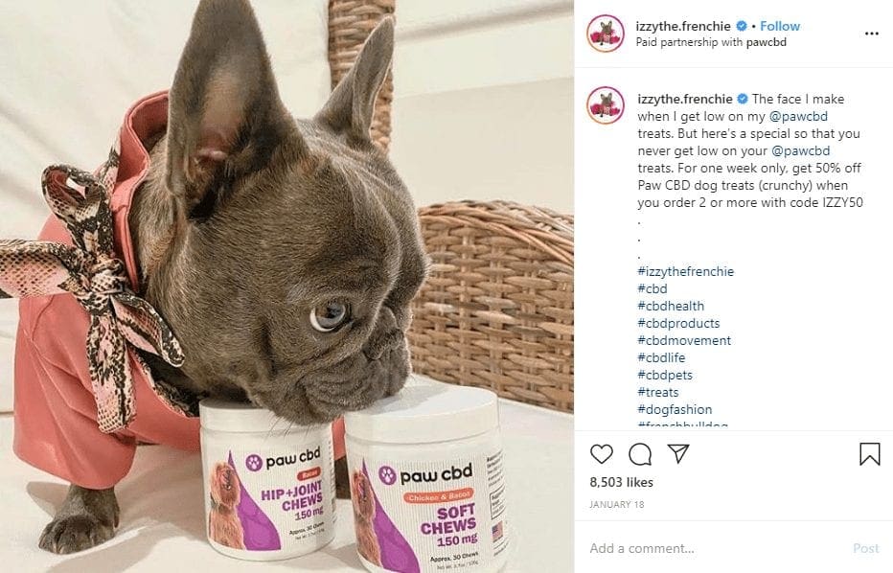Image resolution: width=893 pixels, height=573 pixels.
Task: Click the avatar beside the caption
Action: pos(606,105)
